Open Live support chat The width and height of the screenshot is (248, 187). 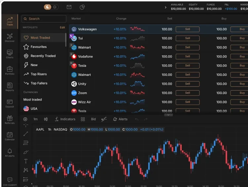pos(10,182)
